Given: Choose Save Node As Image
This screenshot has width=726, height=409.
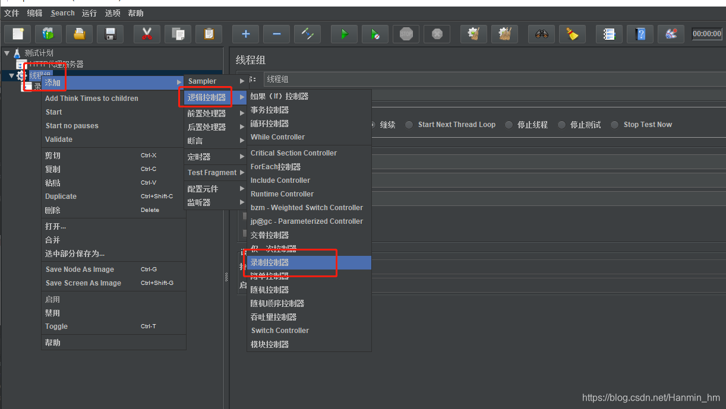Looking at the screenshot, I should click(x=113, y=270).
